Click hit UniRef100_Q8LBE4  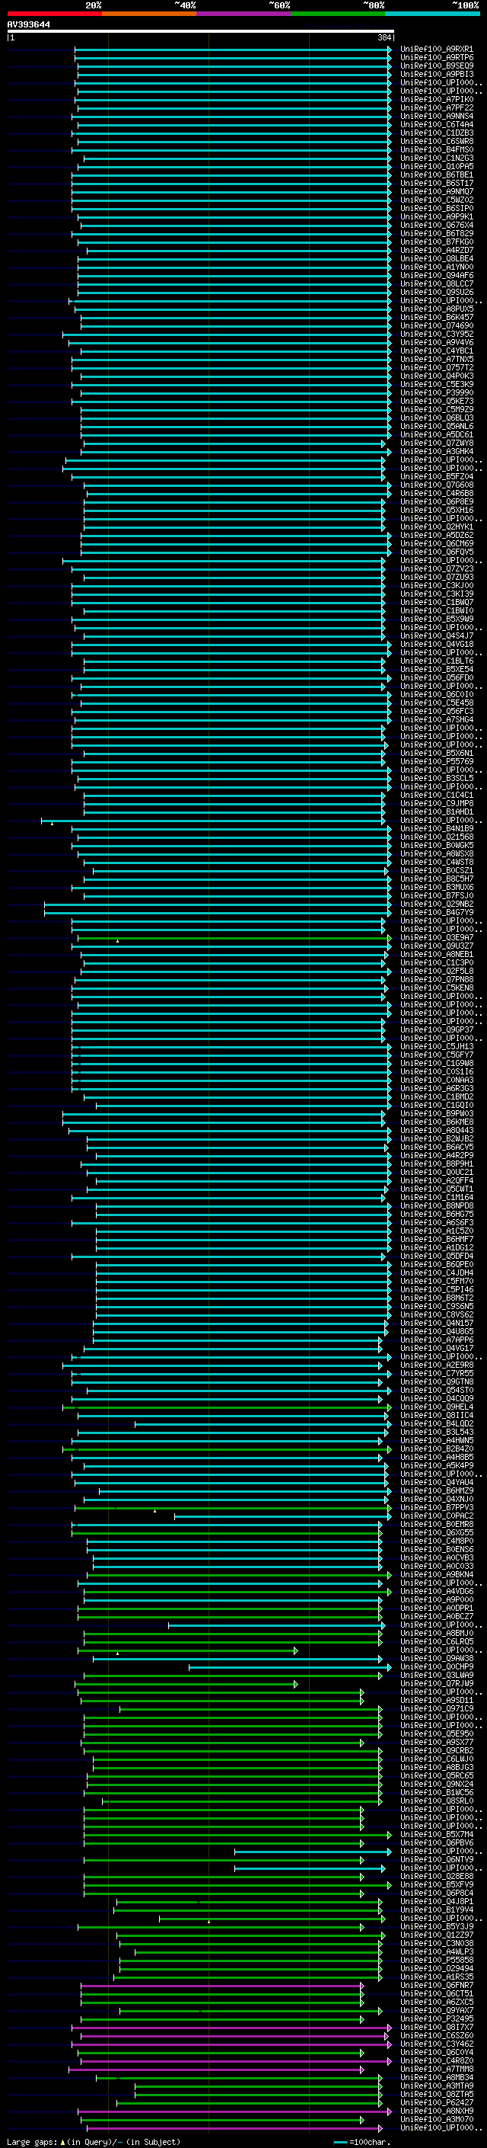point(437,258)
